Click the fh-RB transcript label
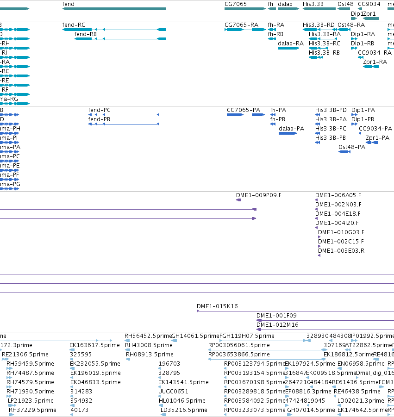This screenshot has height=417, width=394. [275, 34]
